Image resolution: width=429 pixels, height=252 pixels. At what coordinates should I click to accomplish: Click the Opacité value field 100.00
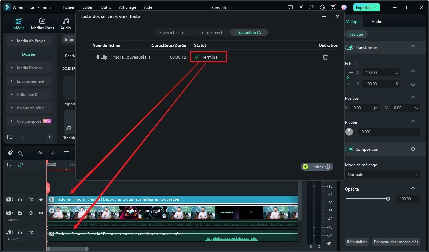408,199
